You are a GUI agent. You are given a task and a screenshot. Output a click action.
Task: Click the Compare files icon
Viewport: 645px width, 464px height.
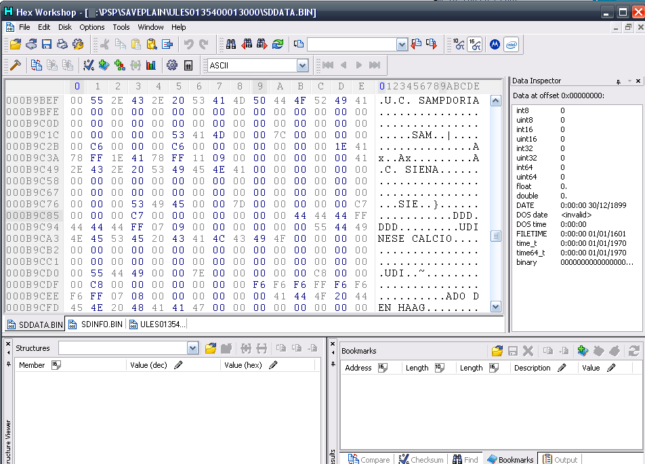pyautogui.click(x=36, y=65)
